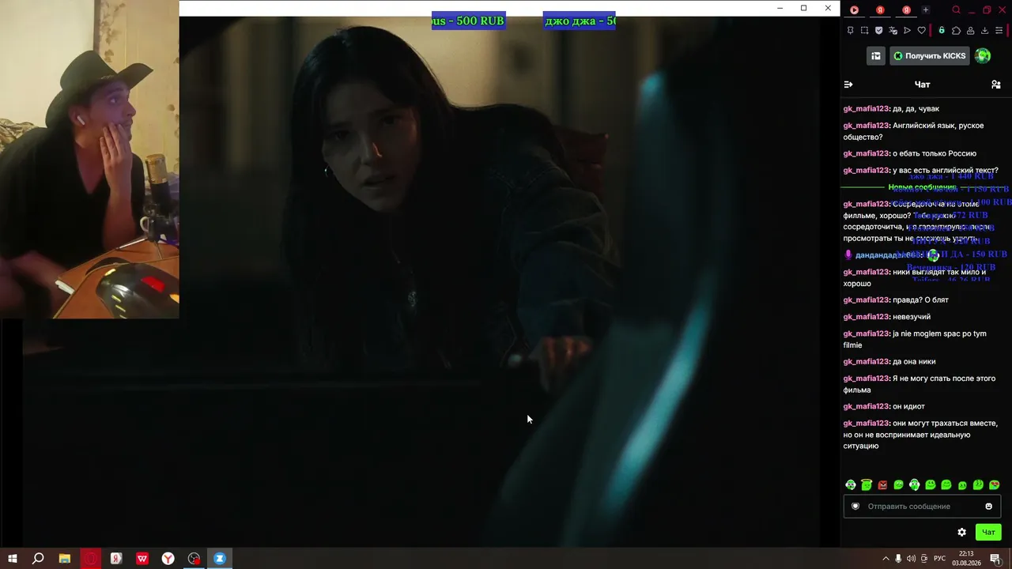
Task: Jump to new messages via Новые сообщения
Action: [x=922, y=187]
